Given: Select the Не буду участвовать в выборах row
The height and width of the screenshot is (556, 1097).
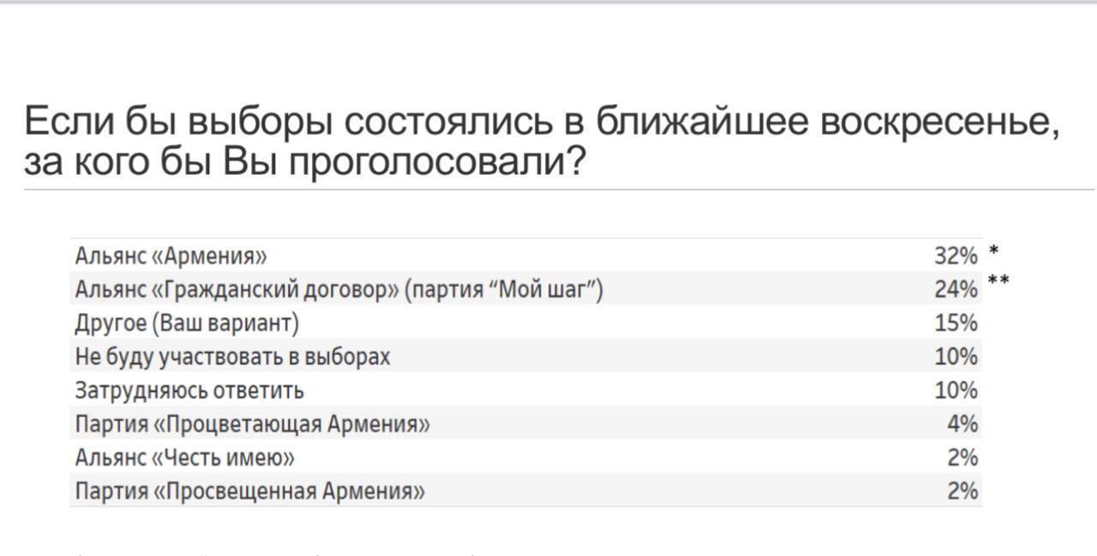Looking at the screenshot, I should [x=233, y=356].
